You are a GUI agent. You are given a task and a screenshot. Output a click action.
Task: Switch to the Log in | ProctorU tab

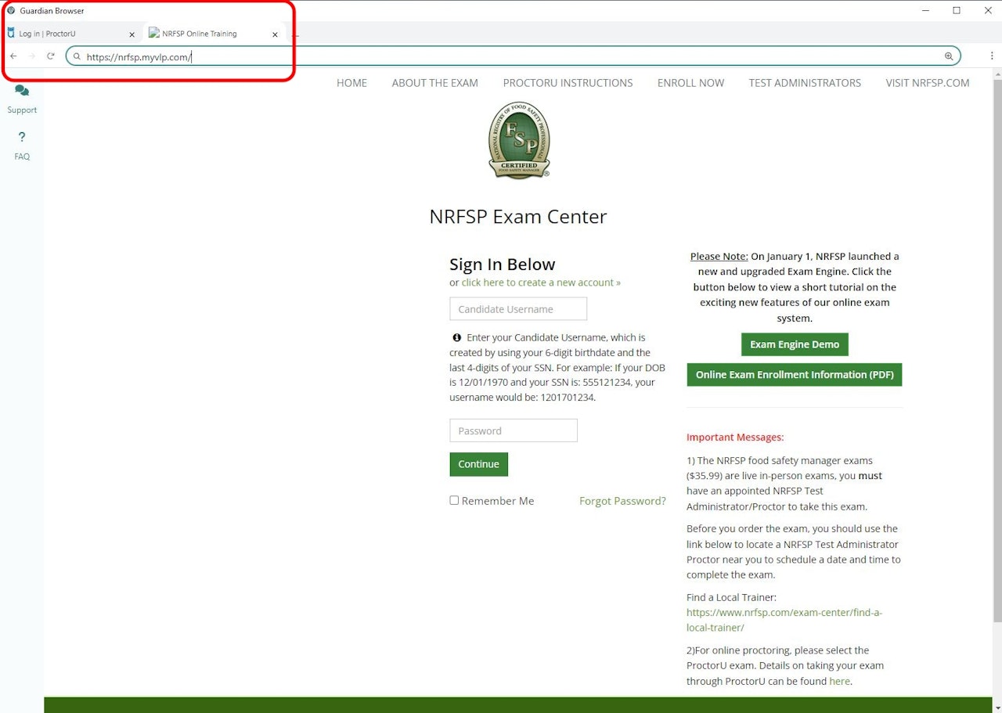(72, 34)
